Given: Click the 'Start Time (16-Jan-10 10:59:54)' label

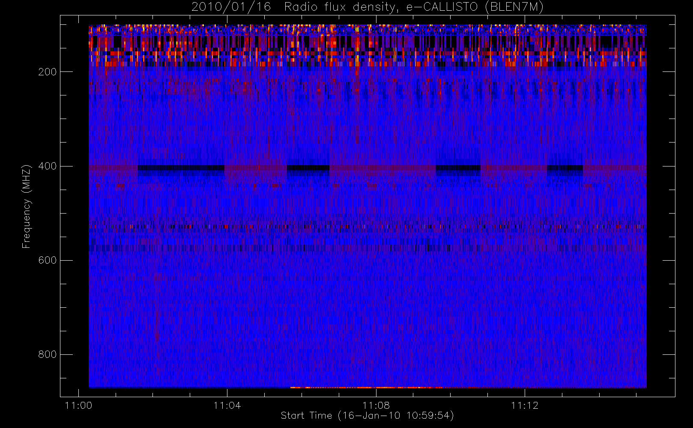Looking at the screenshot, I should coord(367,416).
